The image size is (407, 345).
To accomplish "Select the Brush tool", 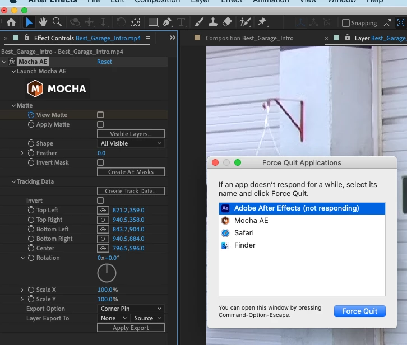I will [x=199, y=22].
